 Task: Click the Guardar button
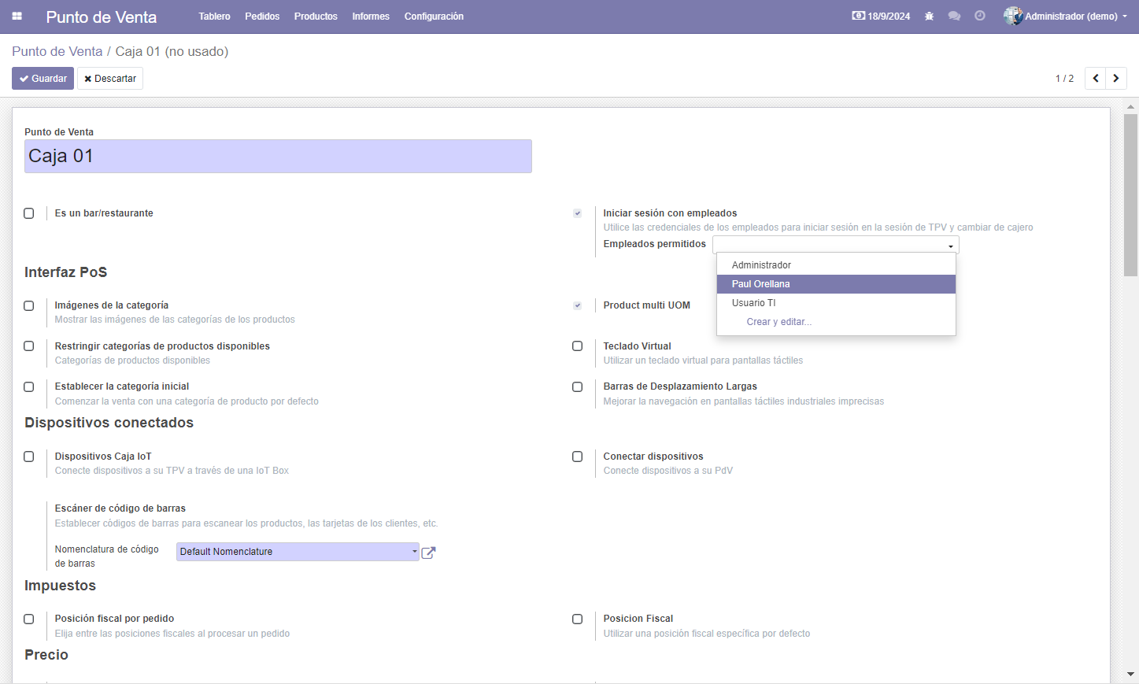tap(43, 79)
